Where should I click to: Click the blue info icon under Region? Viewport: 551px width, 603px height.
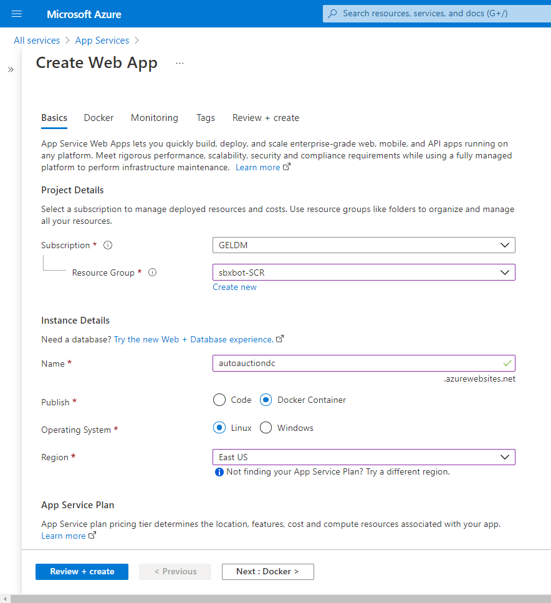pos(219,472)
